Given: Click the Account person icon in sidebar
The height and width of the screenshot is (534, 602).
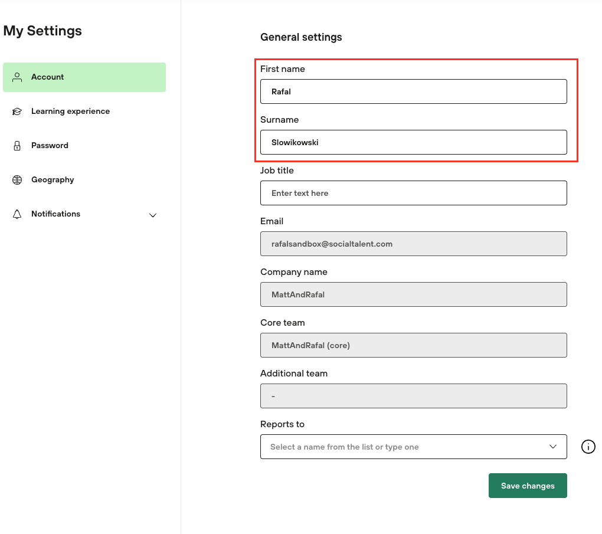Looking at the screenshot, I should point(17,77).
